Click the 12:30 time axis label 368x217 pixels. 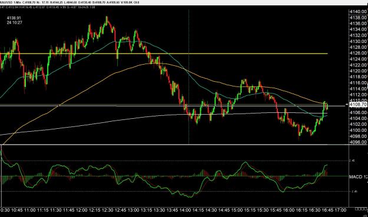tap(107, 210)
